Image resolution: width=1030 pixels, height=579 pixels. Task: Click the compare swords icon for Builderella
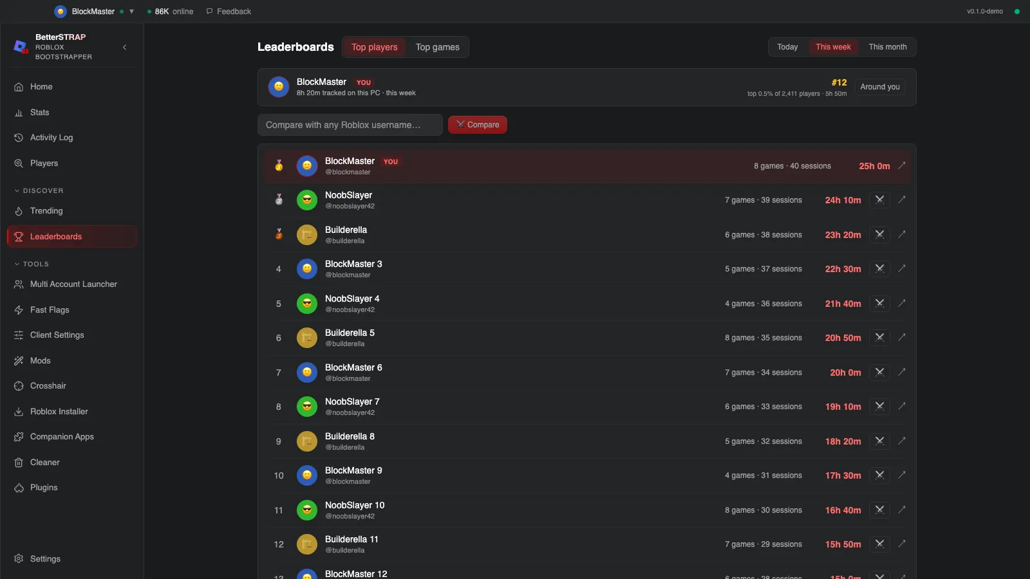pos(879,235)
